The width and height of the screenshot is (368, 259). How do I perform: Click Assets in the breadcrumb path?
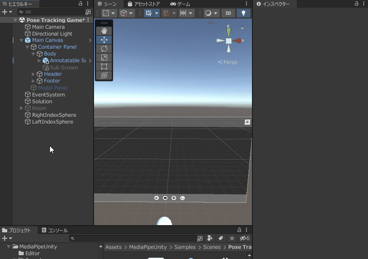coord(113,247)
